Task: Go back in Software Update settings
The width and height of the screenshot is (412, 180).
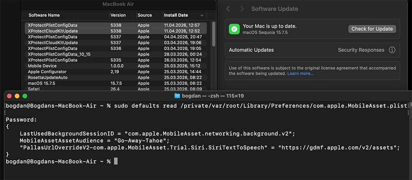Action: coord(228,9)
